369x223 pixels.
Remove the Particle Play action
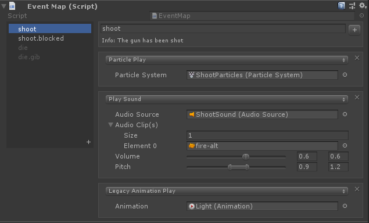[x=357, y=58]
